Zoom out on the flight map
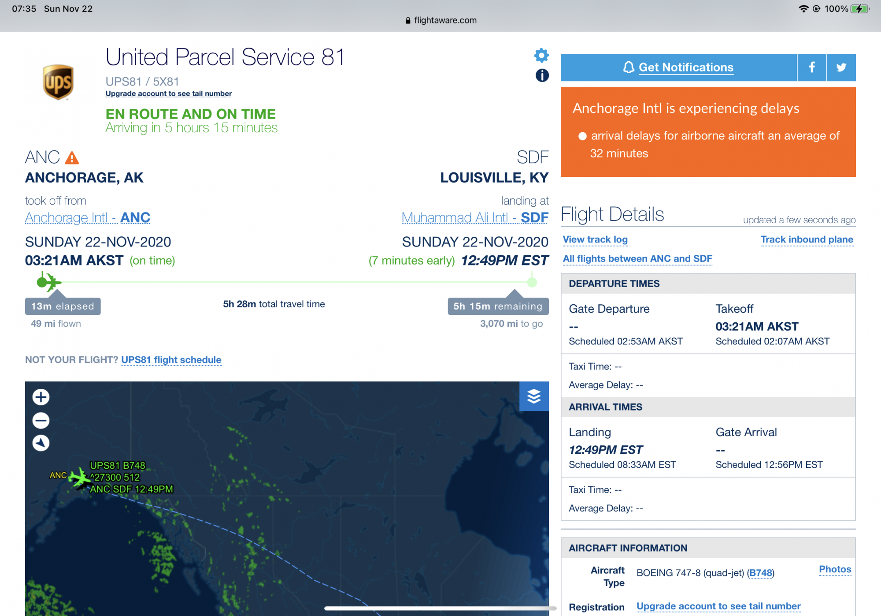Screen dimensions: 881x616 coord(41,421)
